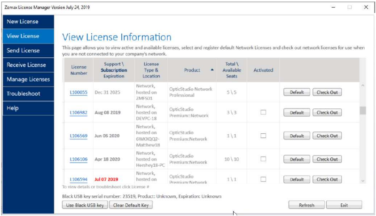
Task: Select the '3 \ 3' seats cell
Action: pos(232,113)
